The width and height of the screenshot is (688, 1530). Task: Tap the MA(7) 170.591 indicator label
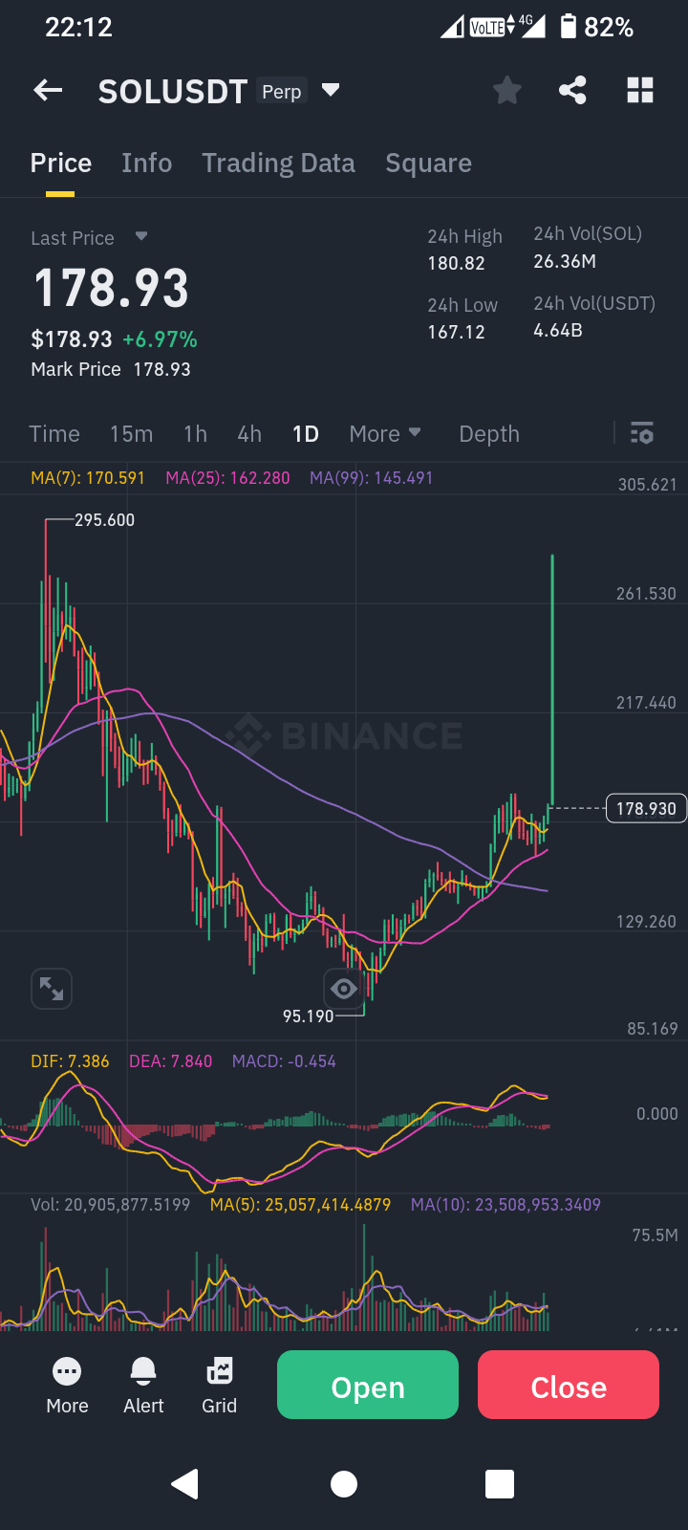[88, 477]
